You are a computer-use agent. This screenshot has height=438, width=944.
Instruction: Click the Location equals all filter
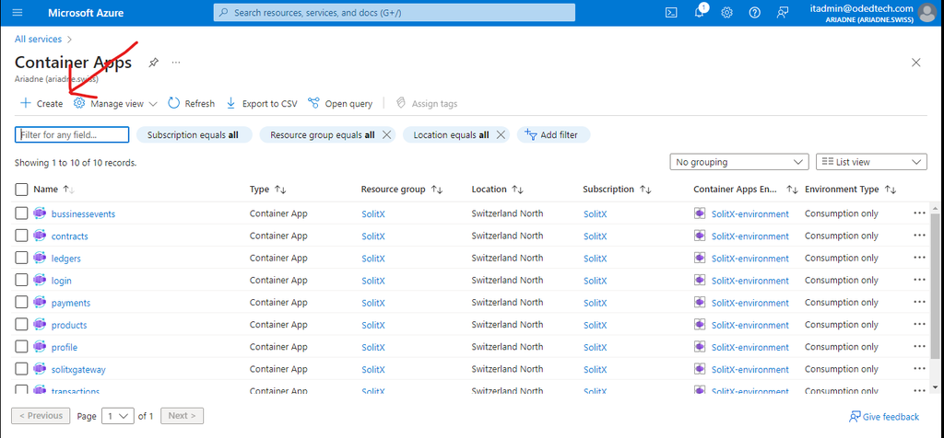[x=451, y=134]
